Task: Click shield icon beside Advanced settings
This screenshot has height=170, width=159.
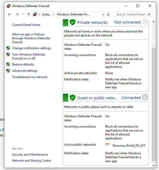Action: pos(8,71)
